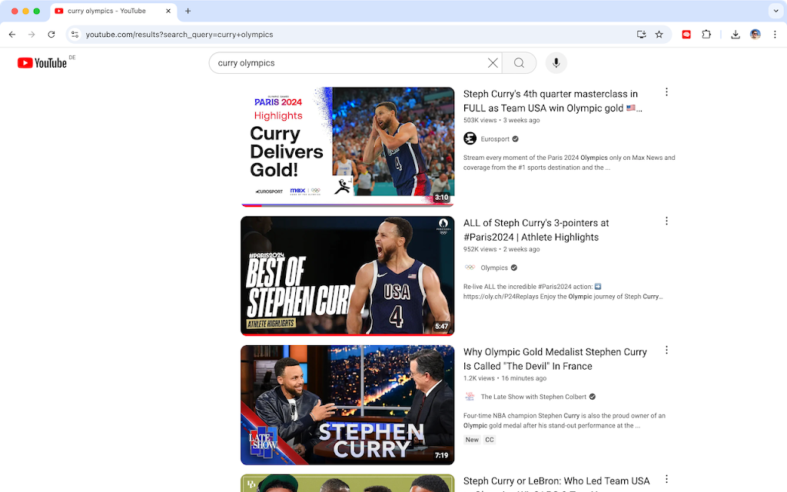Click the Olympics channel rings avatar
This screenshot has width=787, height=492.
coord(470,267)
